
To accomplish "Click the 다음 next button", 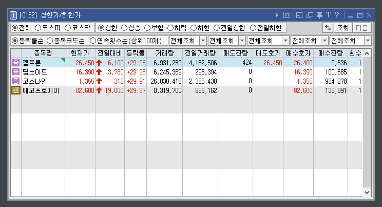I will (x=362, y=28).
